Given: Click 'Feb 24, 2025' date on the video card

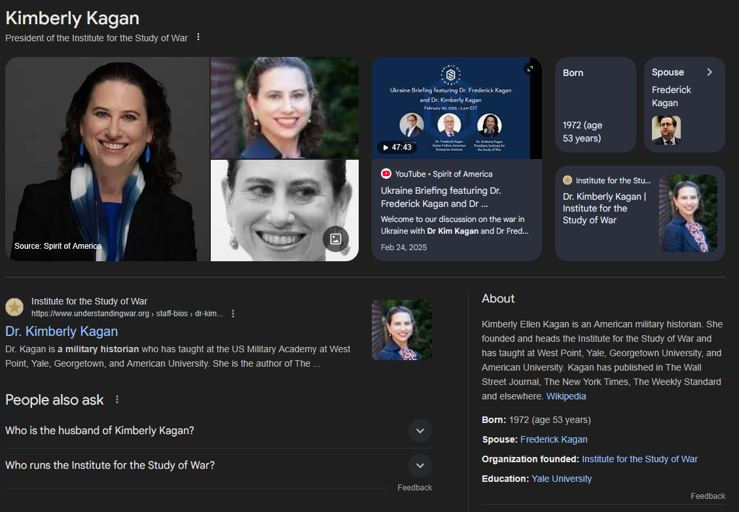Looking at the screenshot, I should coord(404,247).
